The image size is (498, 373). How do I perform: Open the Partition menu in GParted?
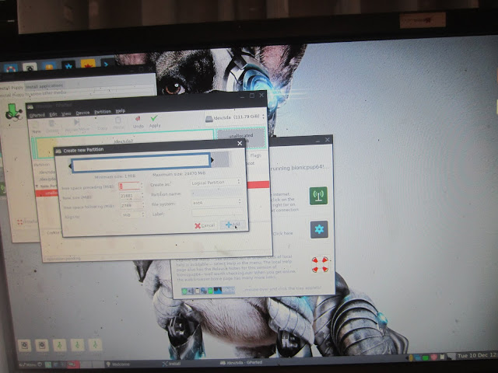pyautogui.click(x=103, y=112)
